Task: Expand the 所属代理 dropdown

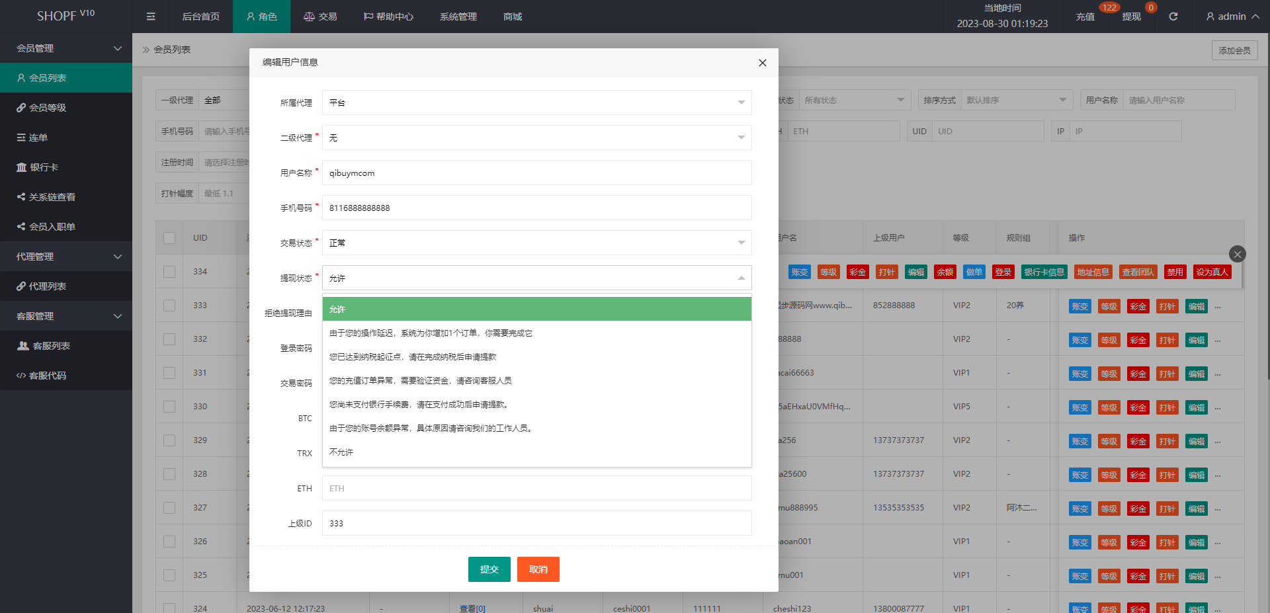Action: click(536, 102)
